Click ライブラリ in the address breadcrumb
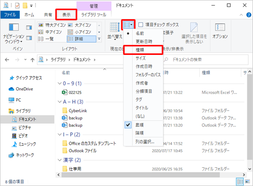The image size is (253, 186). click(x=58, y=59)
